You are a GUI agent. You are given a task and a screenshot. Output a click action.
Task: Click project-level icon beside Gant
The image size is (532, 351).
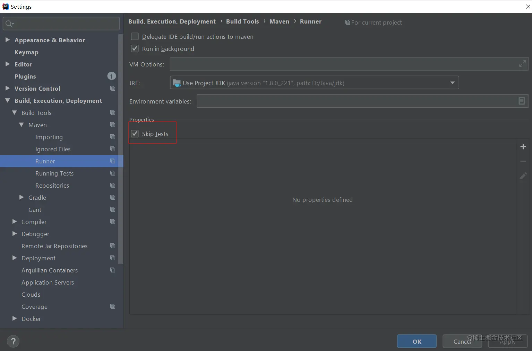tap(113, 209)
